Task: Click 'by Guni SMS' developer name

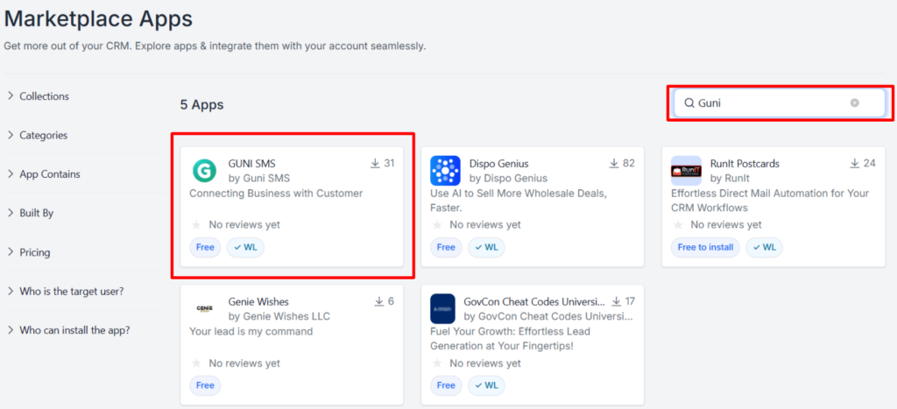Action: (259, 179)
